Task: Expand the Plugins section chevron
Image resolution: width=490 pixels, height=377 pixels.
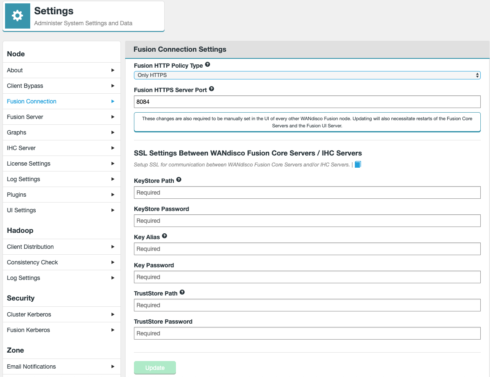Action: [x=112, y=195]
